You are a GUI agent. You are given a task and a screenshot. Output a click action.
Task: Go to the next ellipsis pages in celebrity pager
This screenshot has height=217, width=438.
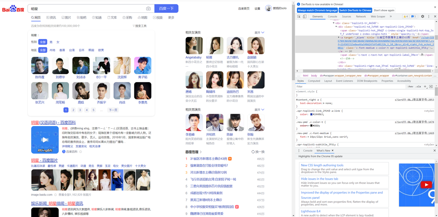[101, 110]
